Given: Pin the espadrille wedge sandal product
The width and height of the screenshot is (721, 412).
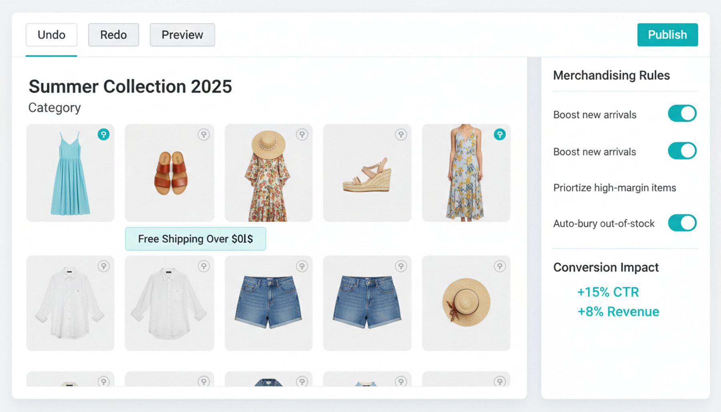Looking at the screenshot, I should (x=401, y=135).
